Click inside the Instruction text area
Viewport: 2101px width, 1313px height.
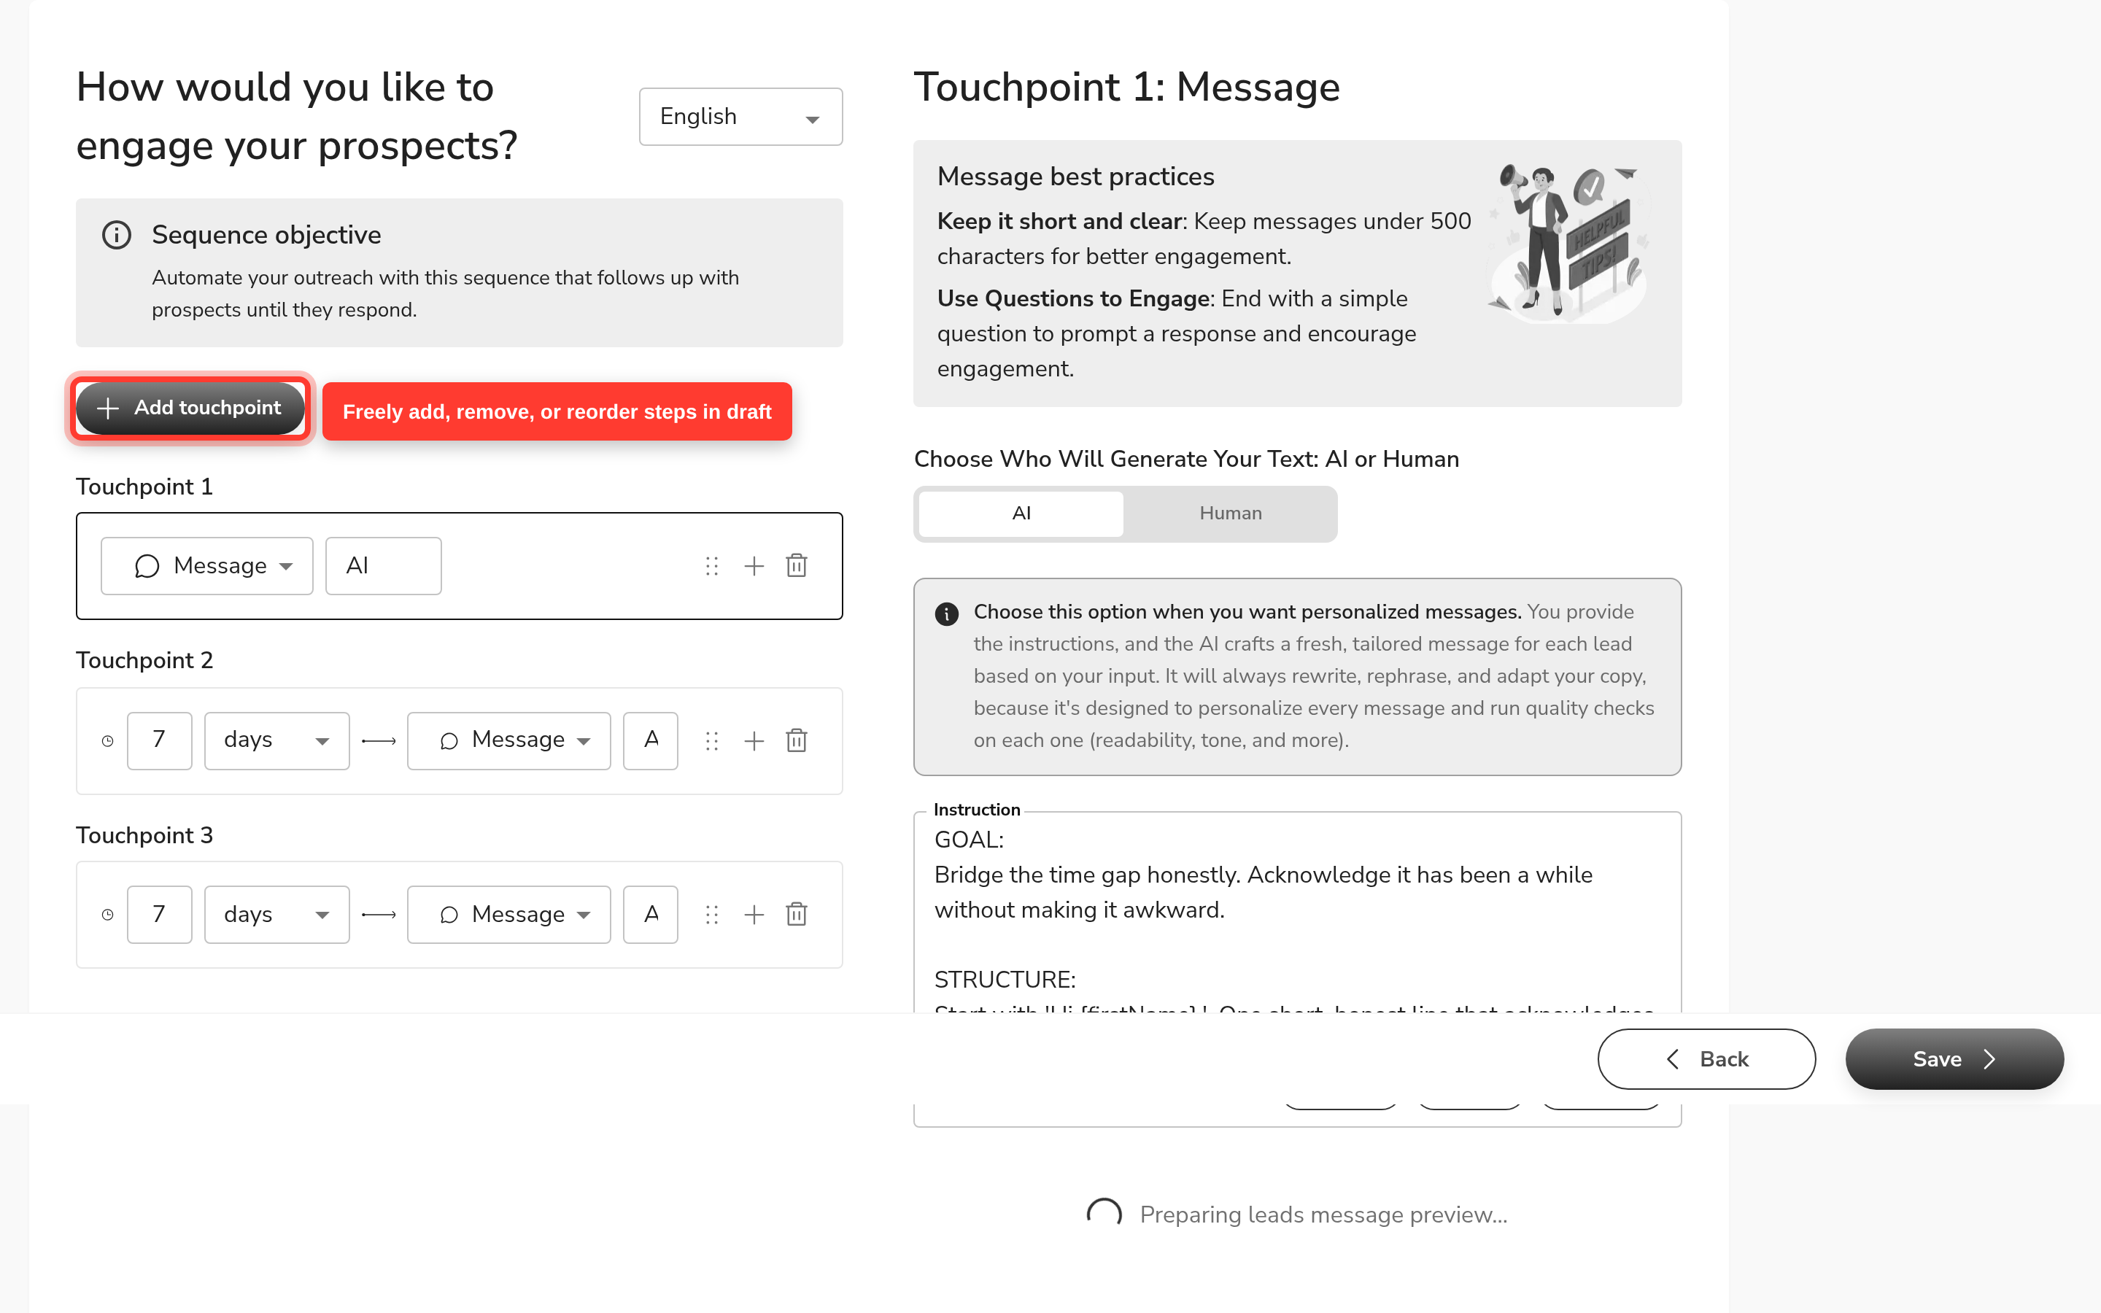click(1297, 912)
